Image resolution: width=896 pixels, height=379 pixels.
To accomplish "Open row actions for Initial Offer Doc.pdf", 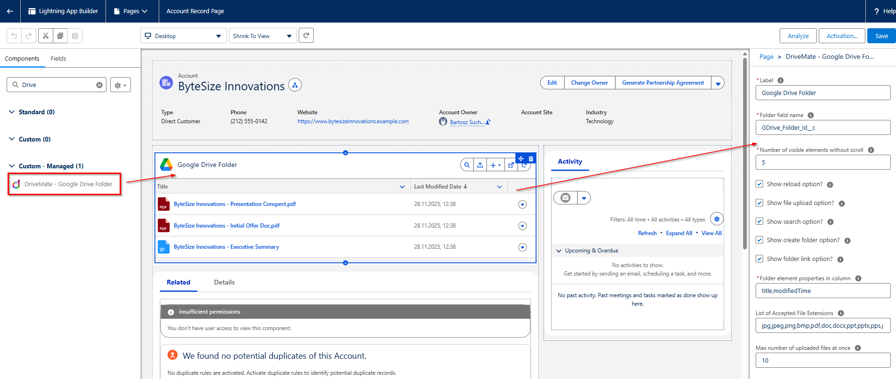I will pyautogui.click(x=522, y=226).
